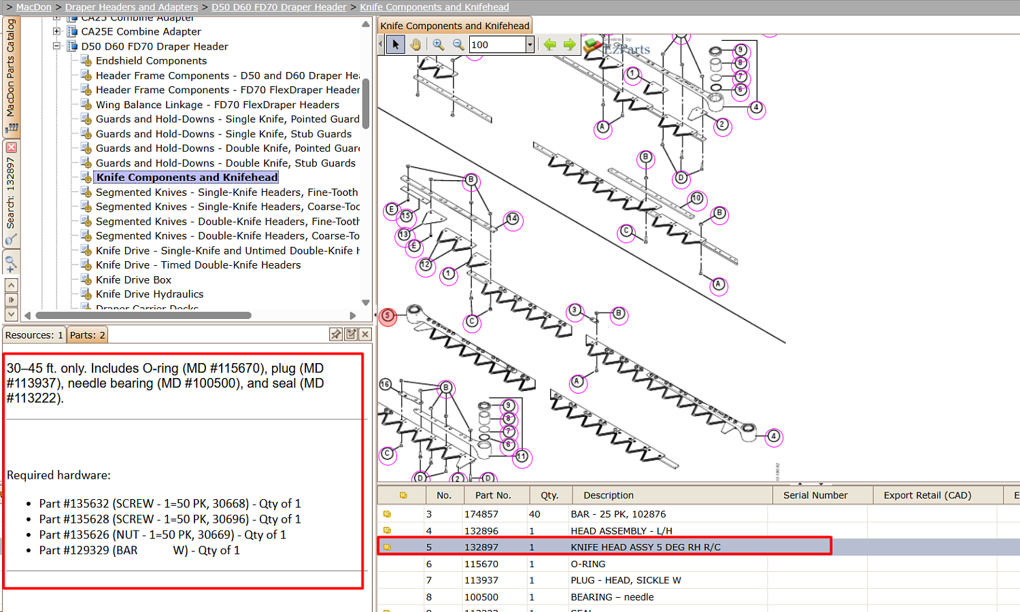Click the notes column header icon
This screenshot has width=1020, height=612.
tap(403, 496)
